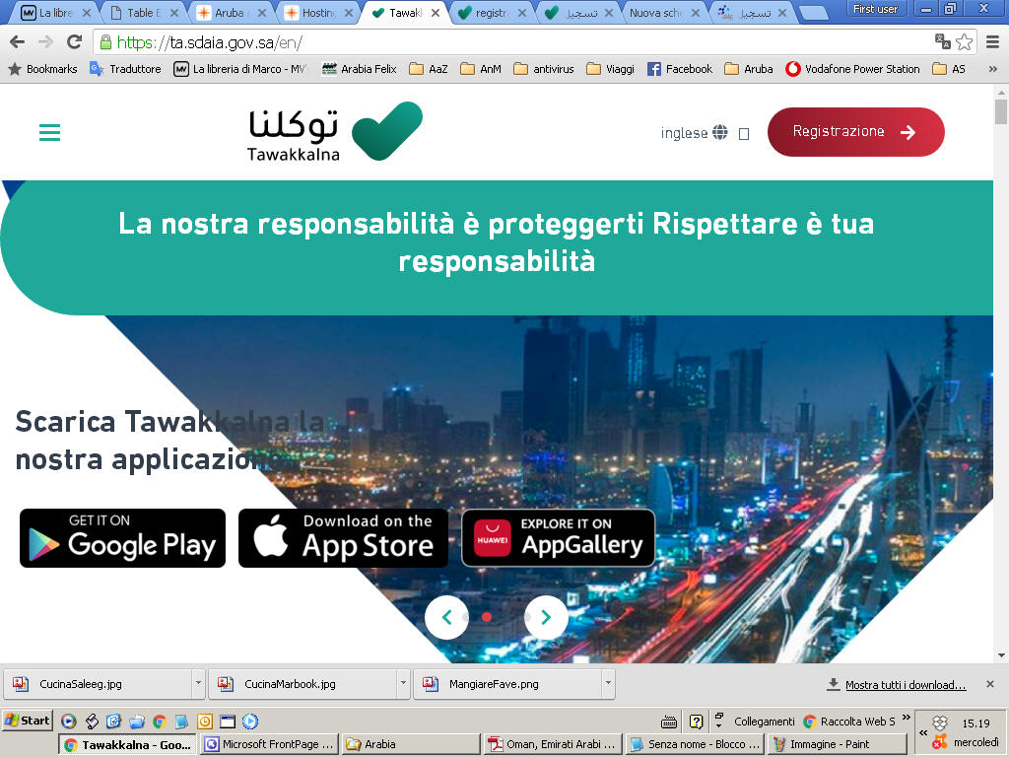Click the browser back arrow
1009x757 pixels.
[x=18, y=42]
